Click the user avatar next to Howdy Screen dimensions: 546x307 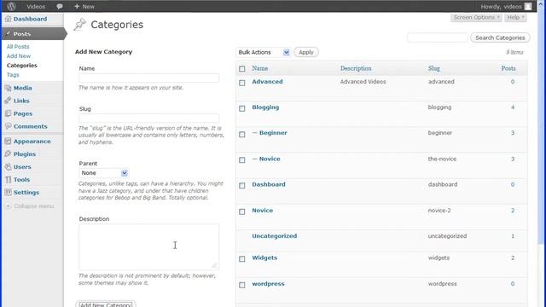528,6
